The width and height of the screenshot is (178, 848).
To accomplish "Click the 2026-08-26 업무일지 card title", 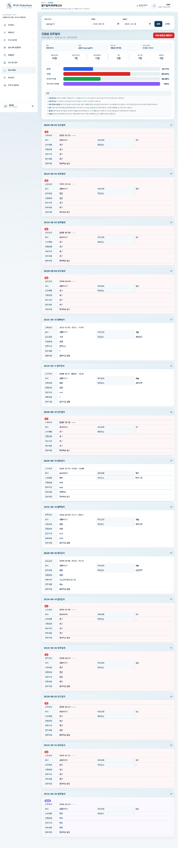I will (55, 793).
